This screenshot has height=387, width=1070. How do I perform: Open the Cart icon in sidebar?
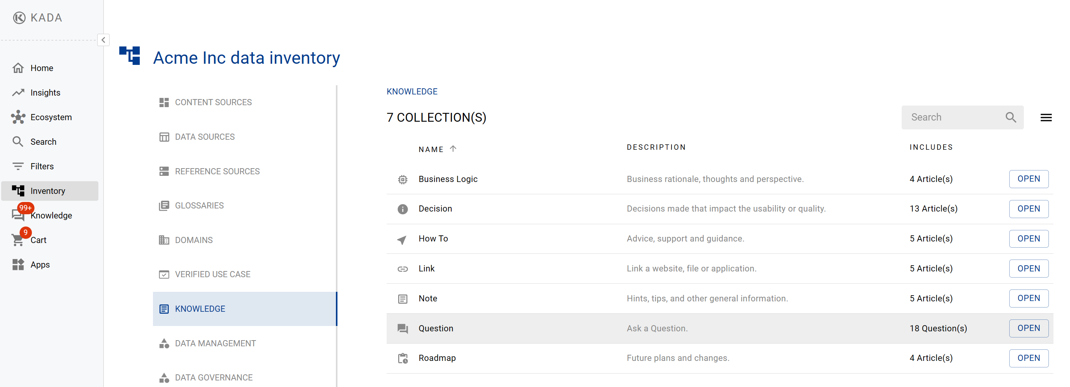[x=18, y=240]
